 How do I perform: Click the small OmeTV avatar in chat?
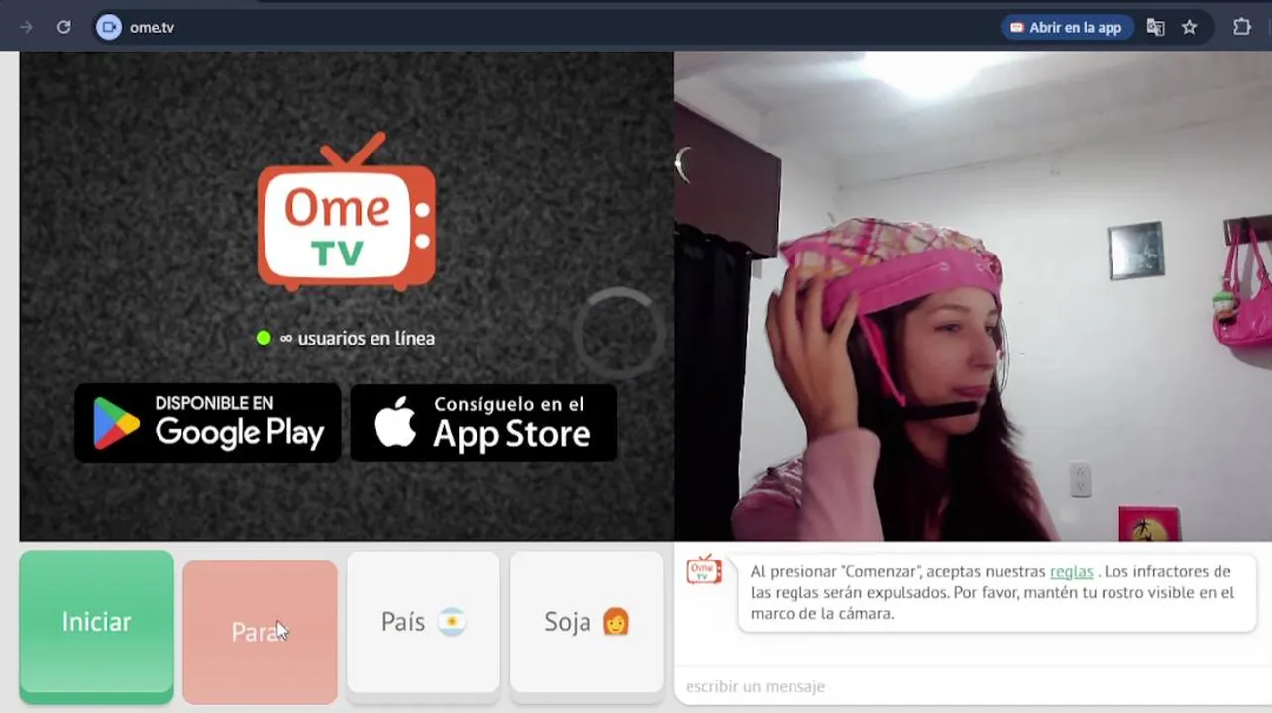click(704, 568)
